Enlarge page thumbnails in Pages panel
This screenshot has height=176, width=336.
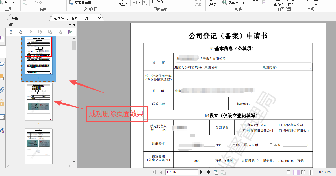(10, 32)
